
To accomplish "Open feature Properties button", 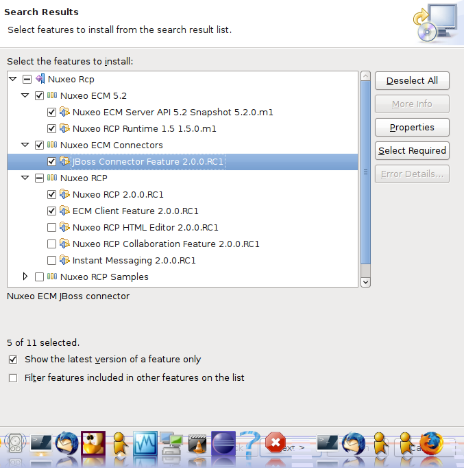I will (x=412, y=127).
